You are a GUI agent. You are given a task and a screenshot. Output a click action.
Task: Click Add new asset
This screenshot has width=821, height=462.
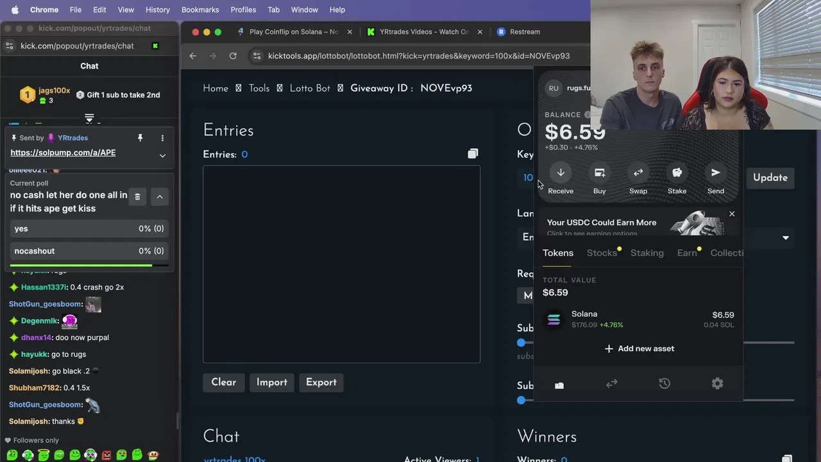pyautogui.click(x=639, y=348)
